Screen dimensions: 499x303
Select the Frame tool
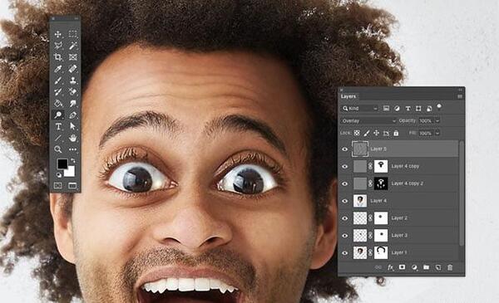point(72,57)
